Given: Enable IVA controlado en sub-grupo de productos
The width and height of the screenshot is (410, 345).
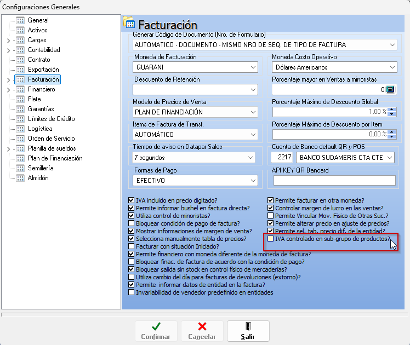Looking at the screenshot, I should coord(270,239).
